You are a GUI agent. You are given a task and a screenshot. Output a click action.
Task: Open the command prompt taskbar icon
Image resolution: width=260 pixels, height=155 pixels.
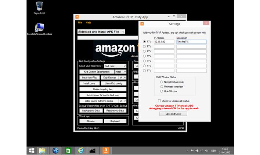tap(93, 151)
